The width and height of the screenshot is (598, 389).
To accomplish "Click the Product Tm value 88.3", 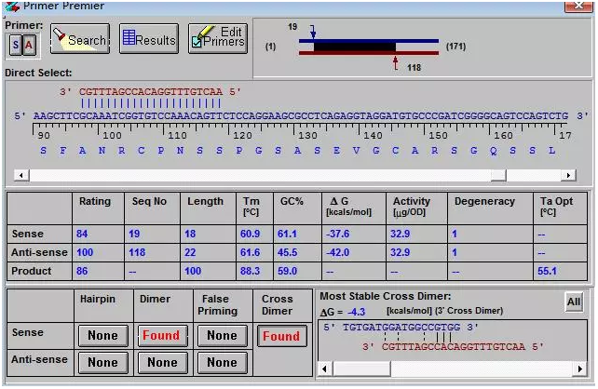I will (x=251, y=271).
